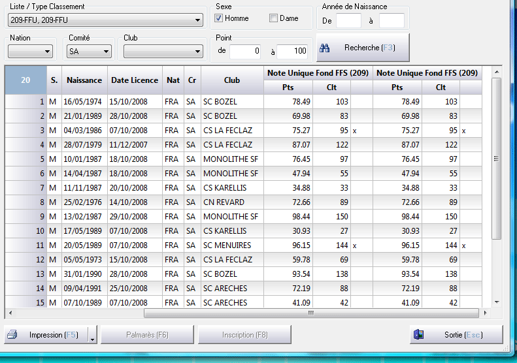
Task: Click the exit door icon on Sortie
Action: [419, 335]
